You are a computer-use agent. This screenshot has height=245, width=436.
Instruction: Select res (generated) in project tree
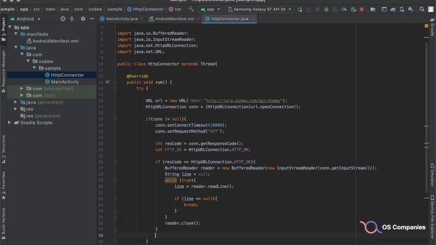40,116
